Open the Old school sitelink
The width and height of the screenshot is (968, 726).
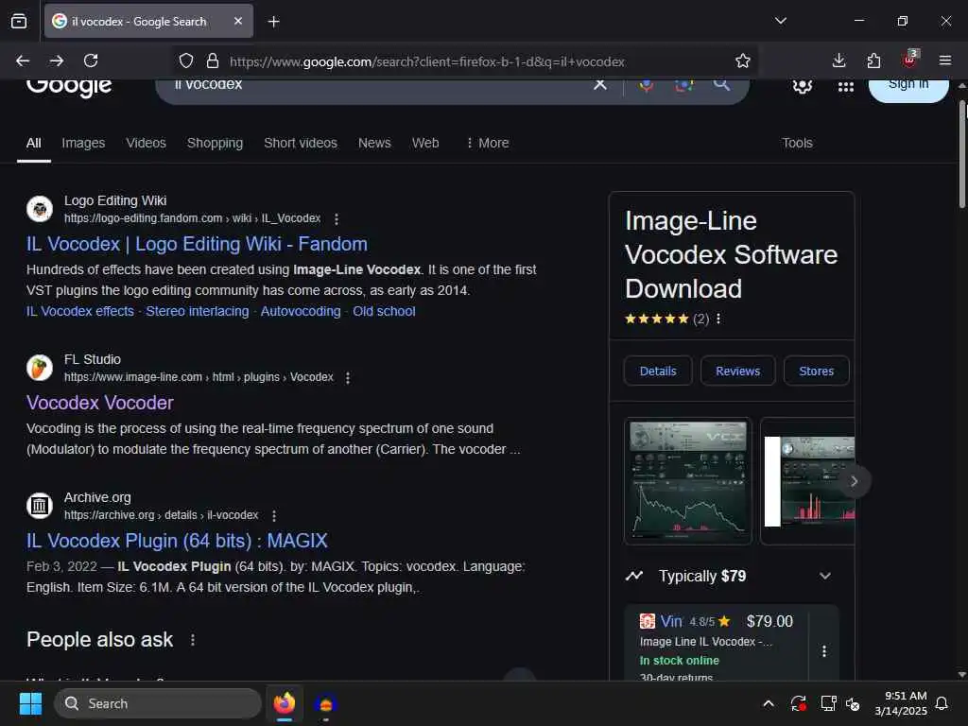pyautogui.click(x=384, y=311)
